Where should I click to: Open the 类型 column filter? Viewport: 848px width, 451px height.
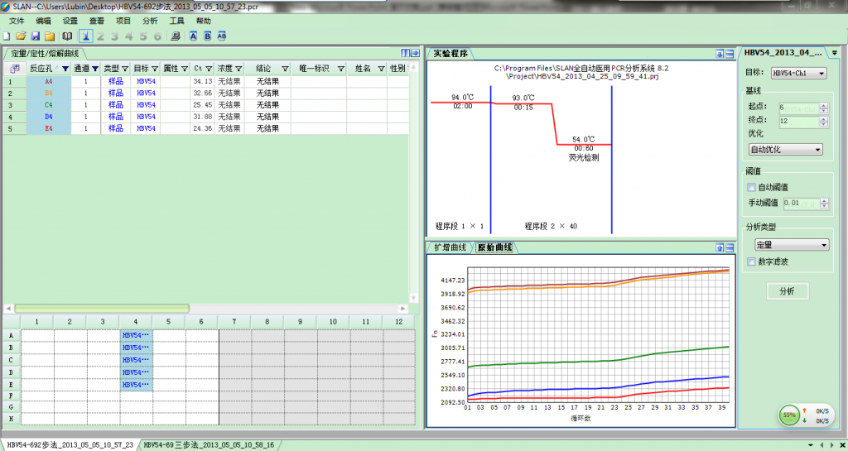pyautogui.click(x=125, y=69)
